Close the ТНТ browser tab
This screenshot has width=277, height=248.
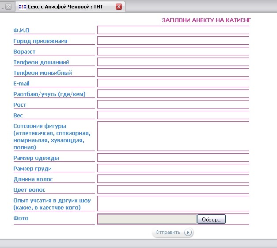tap(118, 7)
